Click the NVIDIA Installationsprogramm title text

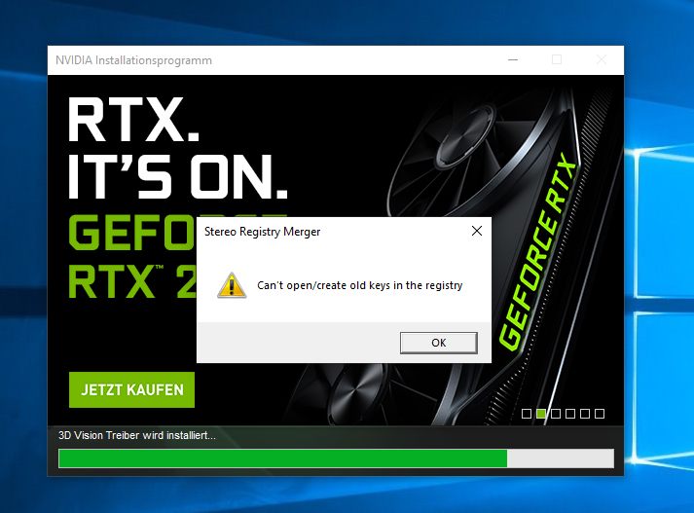(x=133, y=60)
